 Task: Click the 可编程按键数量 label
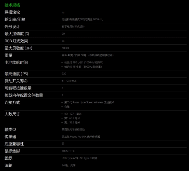click(x=18, y=88)
